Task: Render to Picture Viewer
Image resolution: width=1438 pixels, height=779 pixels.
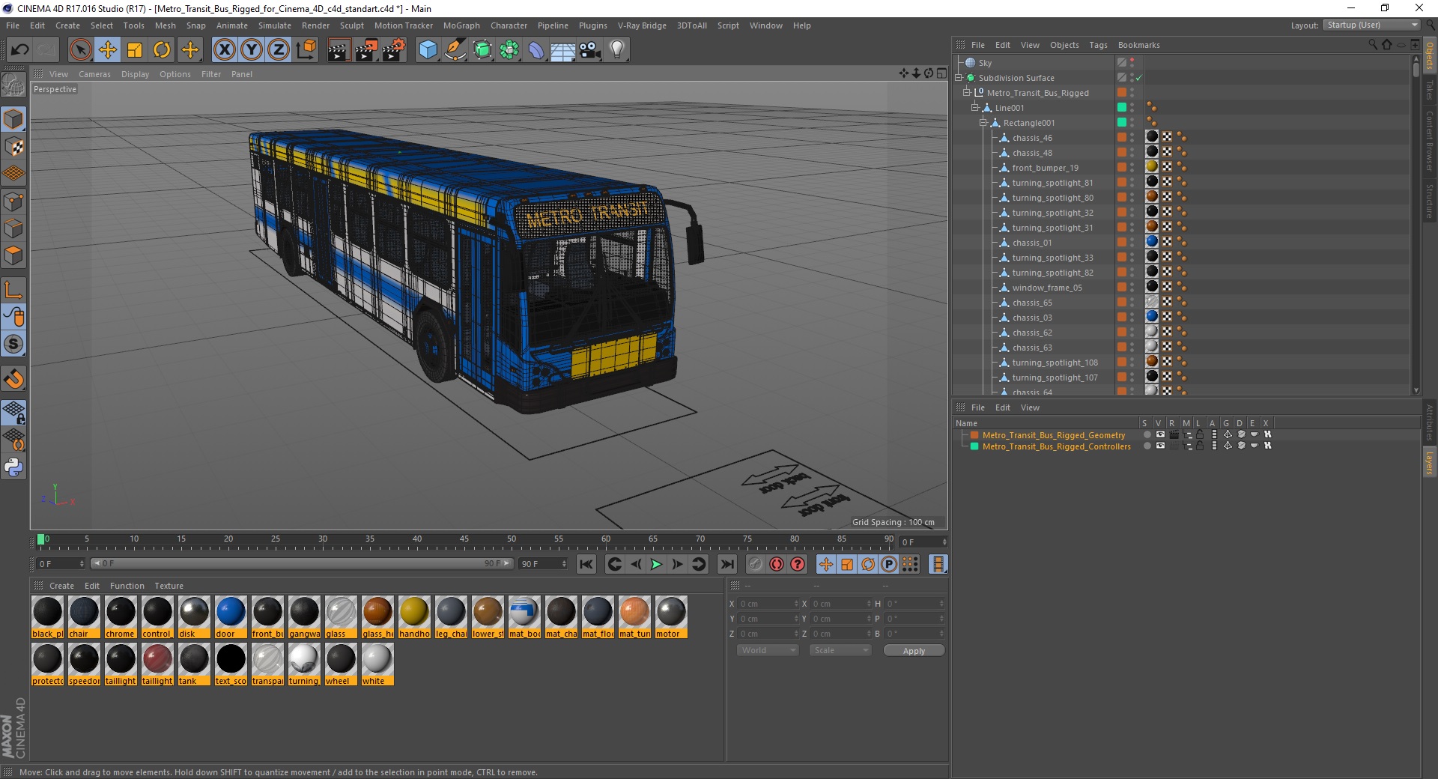Action: 366,50
